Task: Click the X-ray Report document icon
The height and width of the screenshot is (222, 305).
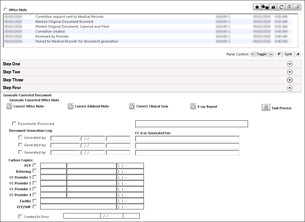Action: (x=193, y=106)
